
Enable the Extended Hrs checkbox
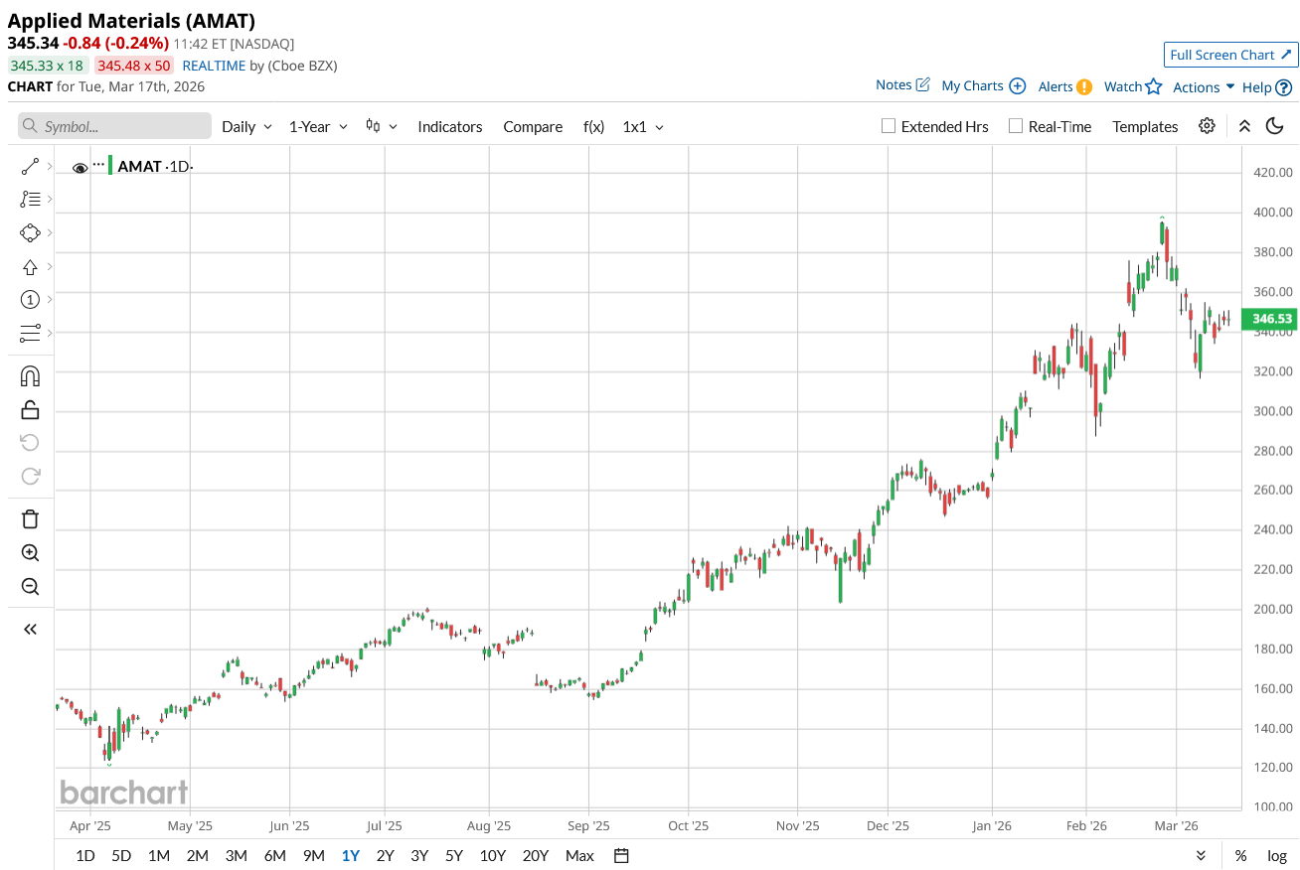[889, 126]
